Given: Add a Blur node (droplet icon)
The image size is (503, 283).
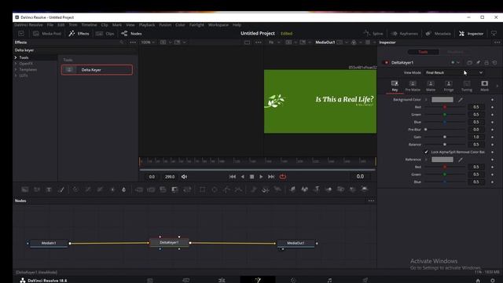Looking at the screenshot, I should pyautogui.click(x=124, y=189).
